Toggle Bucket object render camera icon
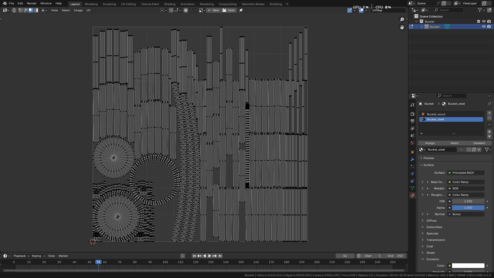 [x=489, y=27]
